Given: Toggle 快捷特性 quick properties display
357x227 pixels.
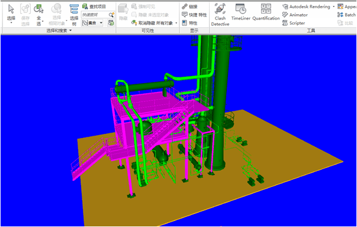Looking at the screenshot, I should coord(194,15).
